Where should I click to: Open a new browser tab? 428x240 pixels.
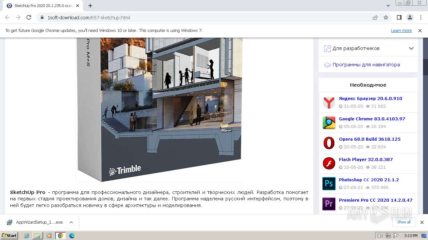(x=90, y=6)
